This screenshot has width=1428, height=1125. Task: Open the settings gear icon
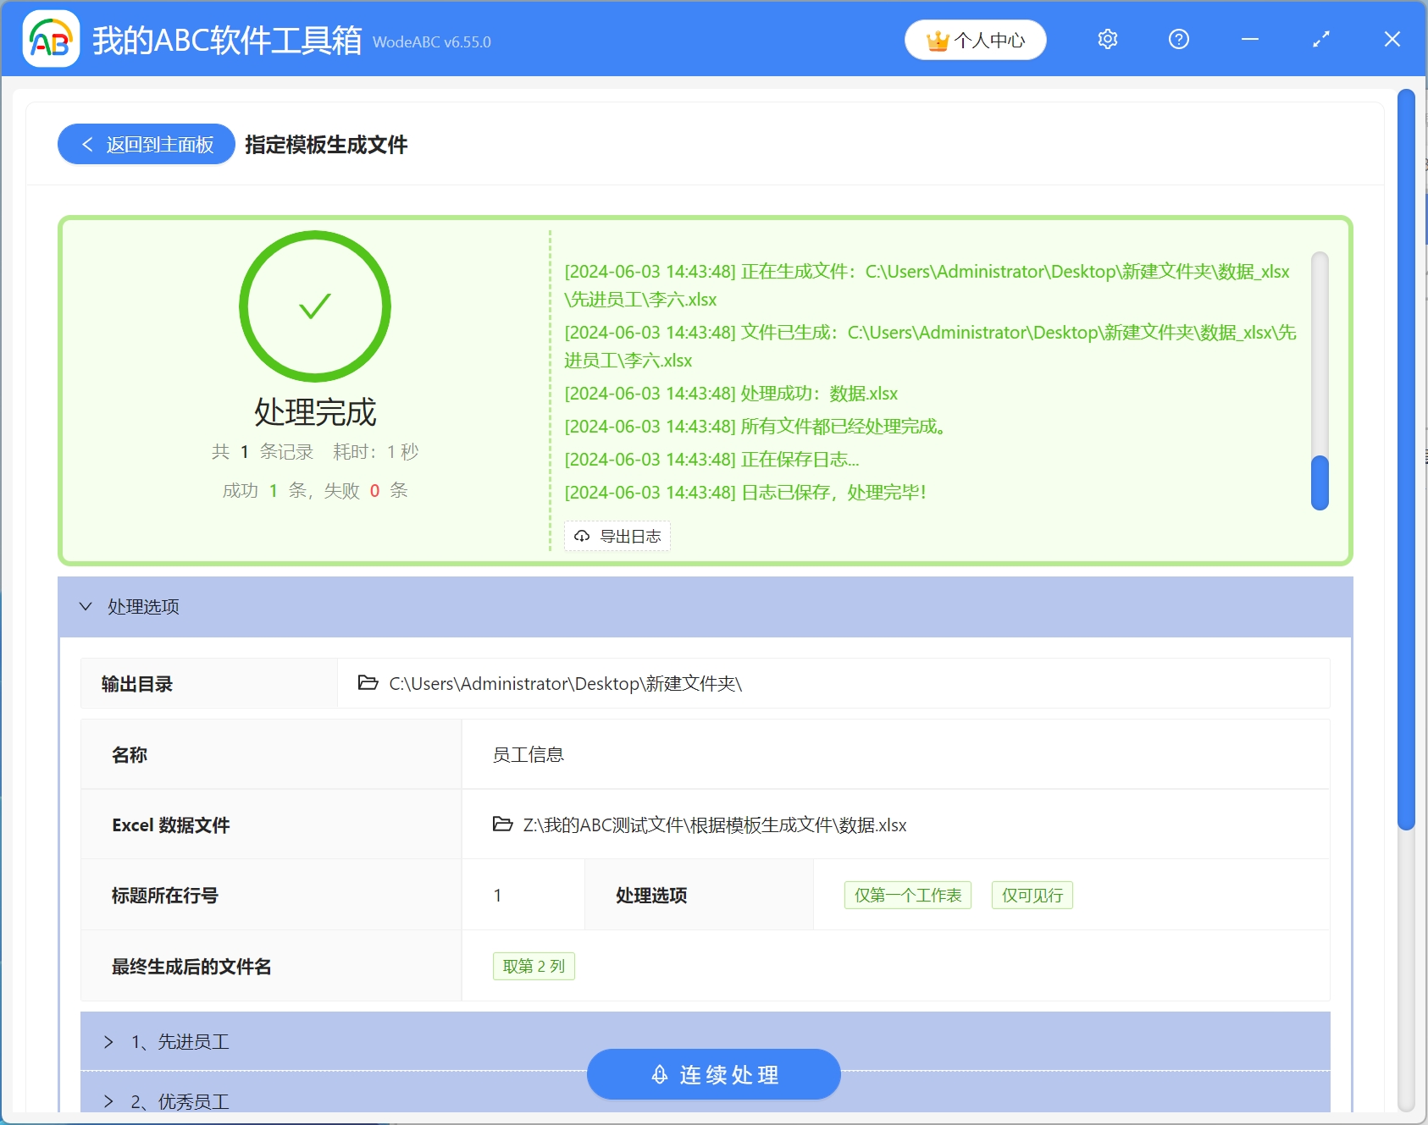(1107, 39)
